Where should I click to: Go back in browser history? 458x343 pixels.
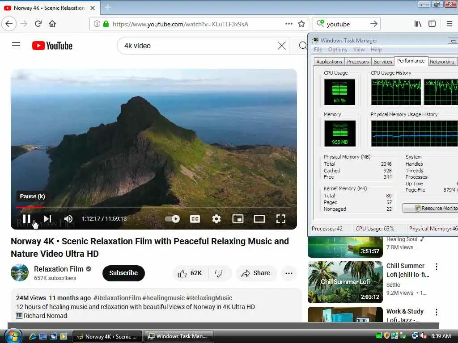(9, 24)
